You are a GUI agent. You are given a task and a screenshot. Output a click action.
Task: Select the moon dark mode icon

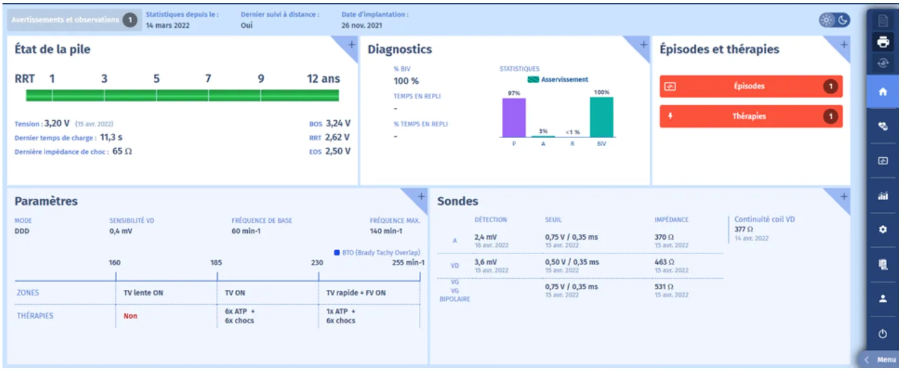point(843,20)
